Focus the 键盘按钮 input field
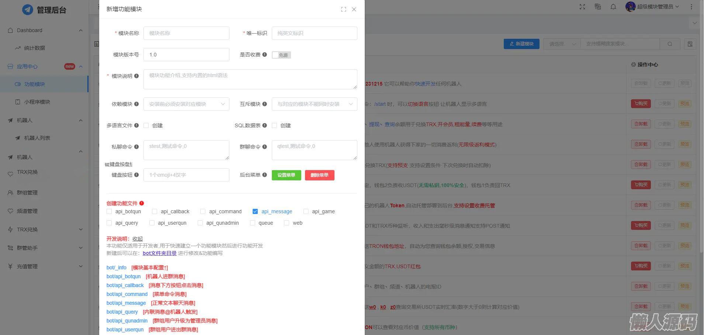This screenshot has width=704, height=335. pyautogui.click(x=186, y=175)
